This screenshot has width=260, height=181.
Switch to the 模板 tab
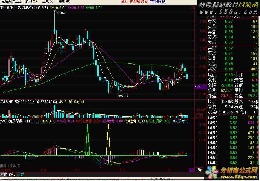pos(12,175)
